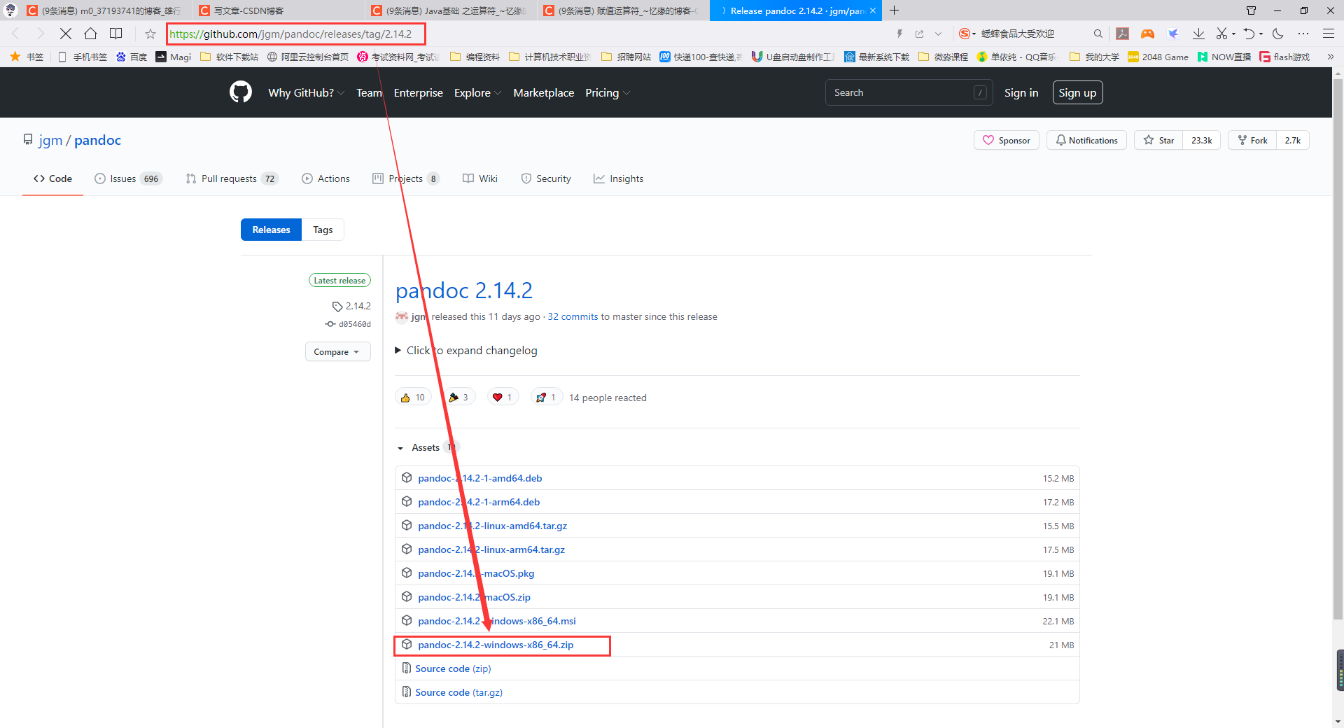1344x728 pixels.
Task: Fork the pandoc repository
Action: [x=1252, y=140]
